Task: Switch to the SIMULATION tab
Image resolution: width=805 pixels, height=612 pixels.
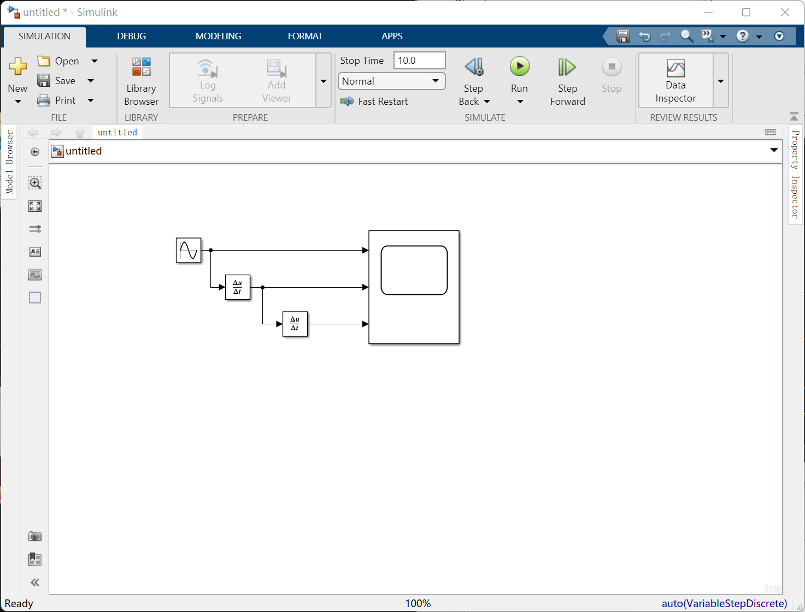Action: (x=44, y=36)
